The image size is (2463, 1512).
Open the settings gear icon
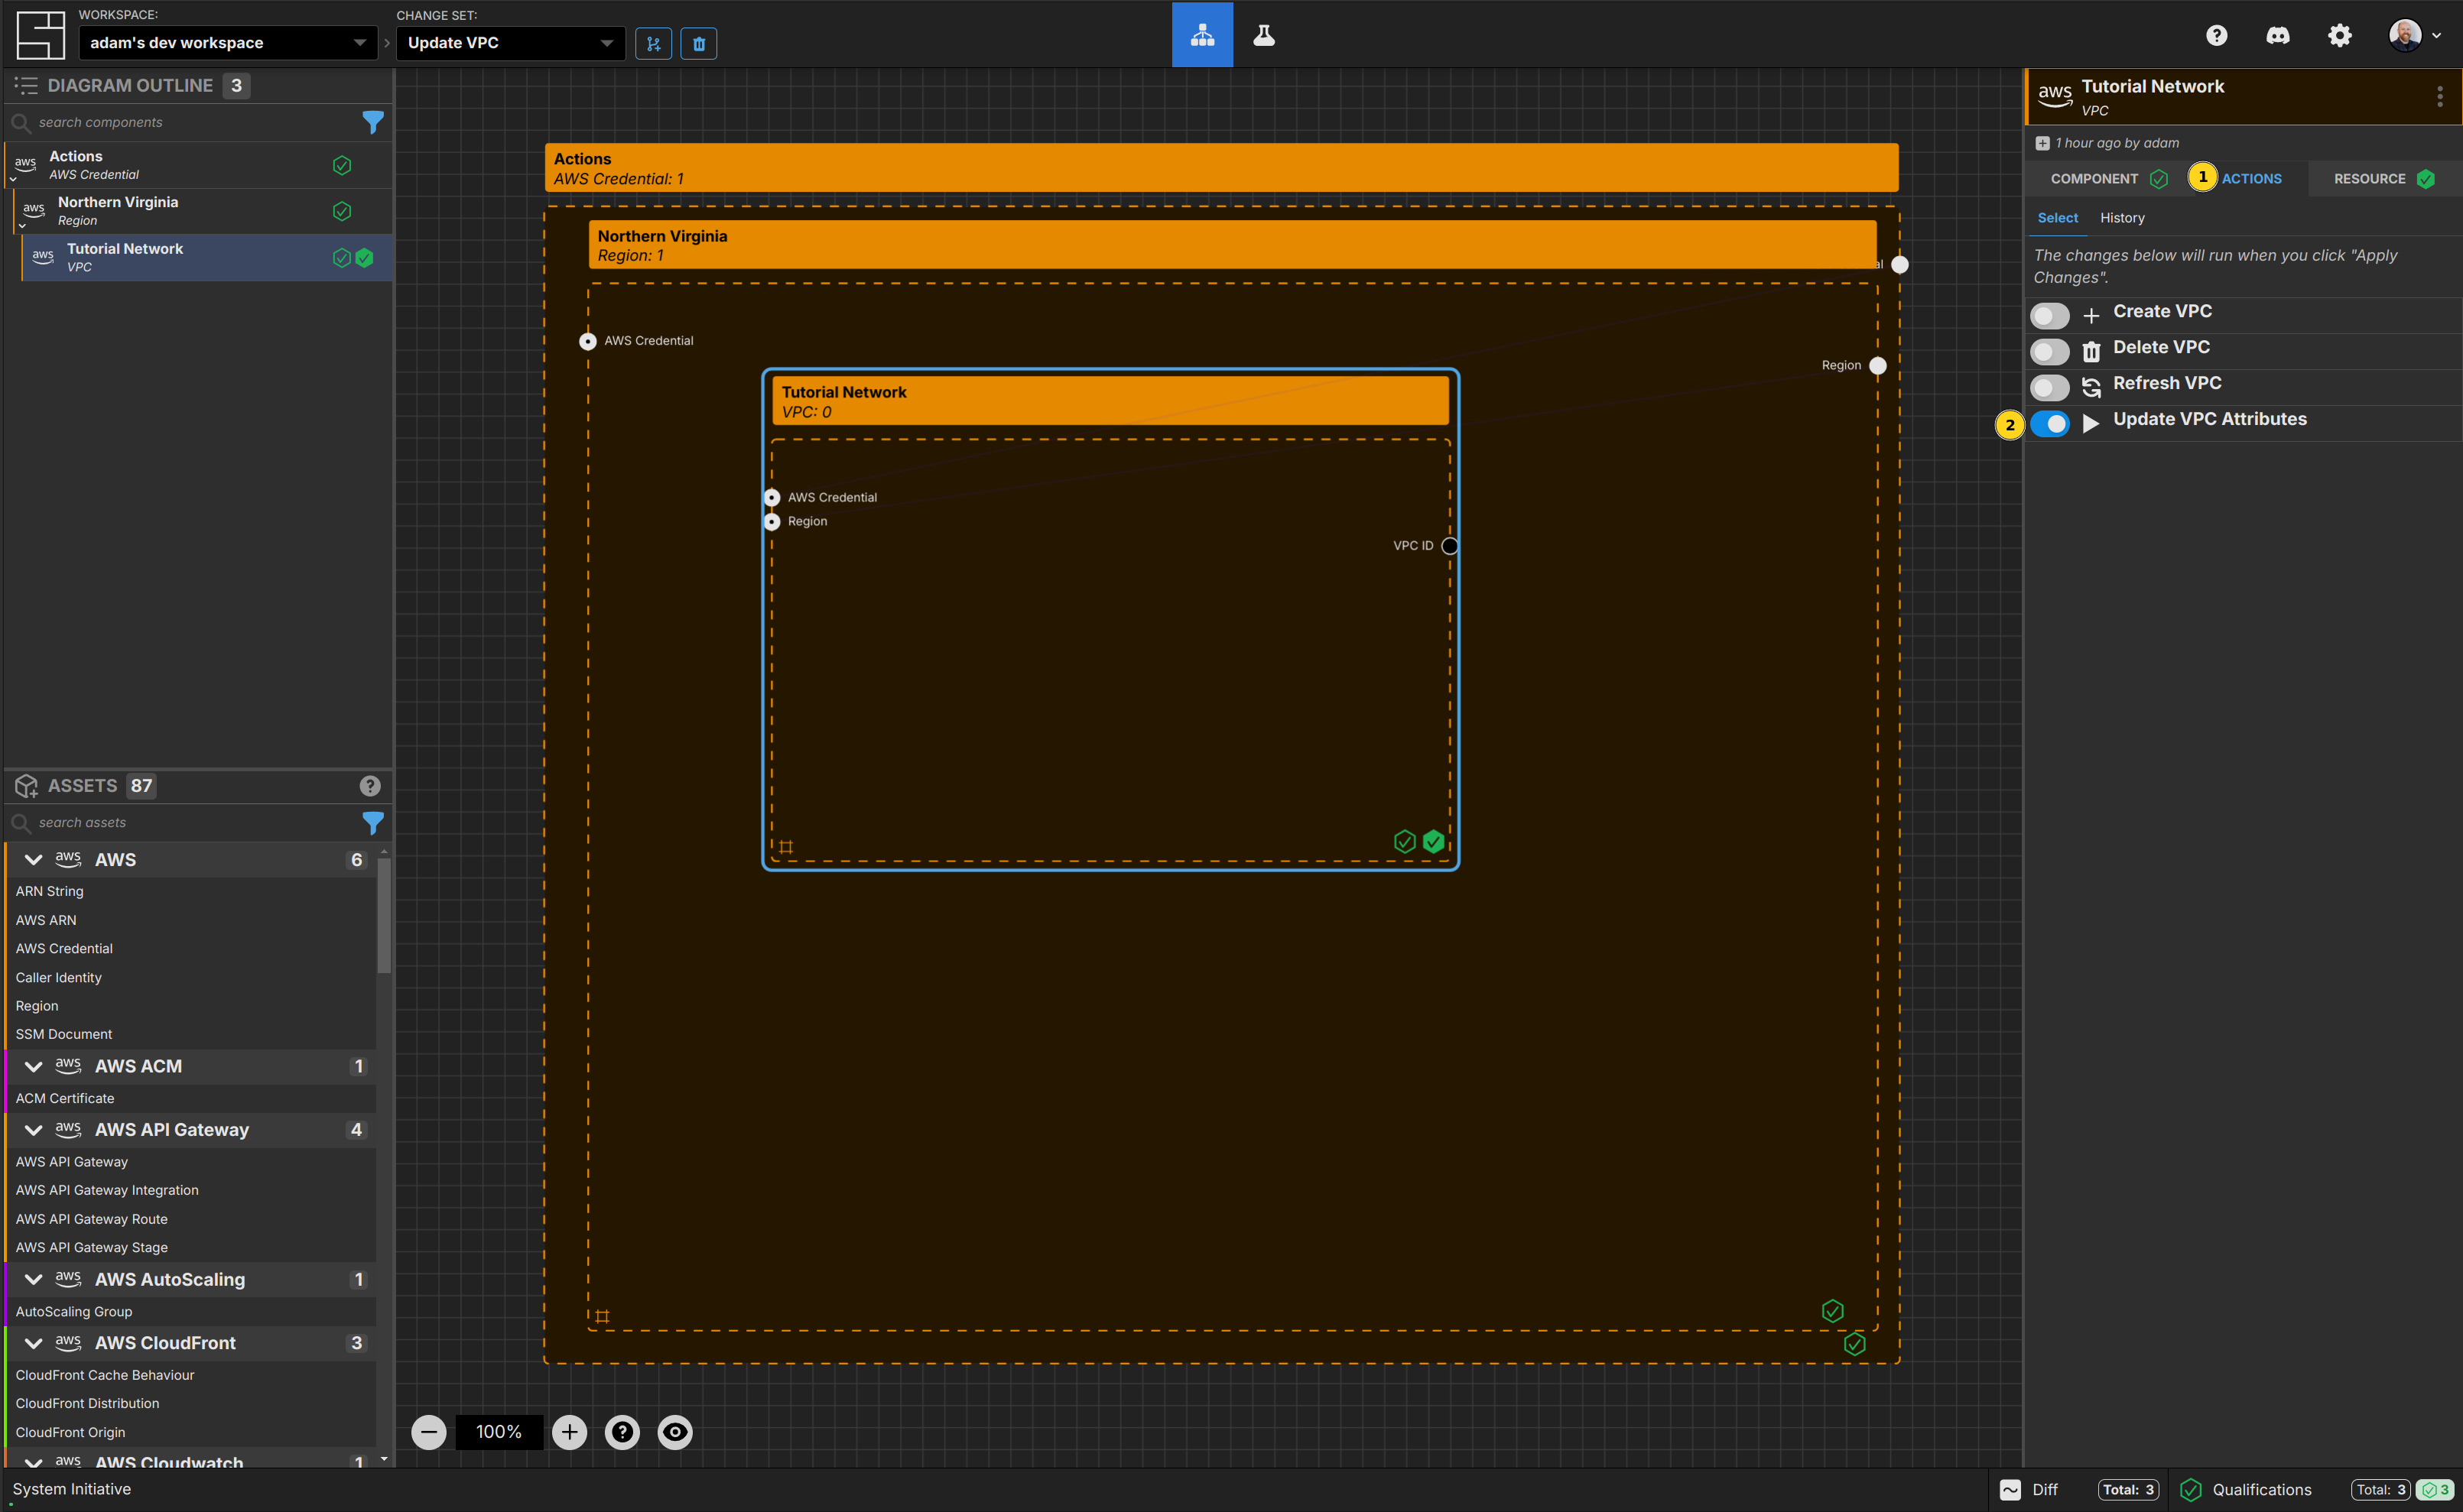(2340, 35)
